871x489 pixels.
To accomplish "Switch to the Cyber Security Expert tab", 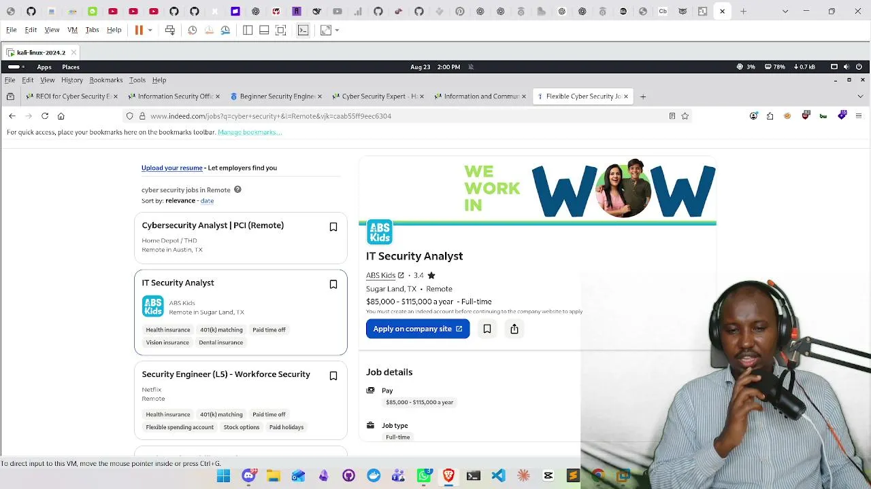I will tap(377, 96).
